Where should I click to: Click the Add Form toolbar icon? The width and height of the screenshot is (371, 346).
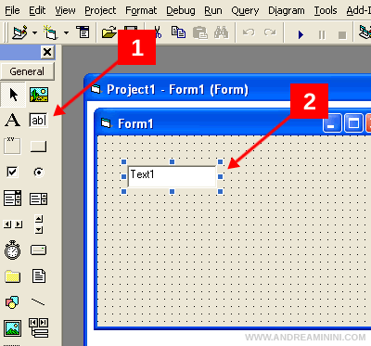pyautogui.click(x=51, y=32)
